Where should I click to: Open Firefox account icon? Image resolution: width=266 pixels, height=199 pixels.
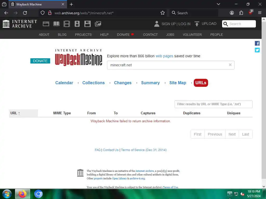(232, 13)
